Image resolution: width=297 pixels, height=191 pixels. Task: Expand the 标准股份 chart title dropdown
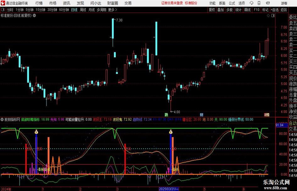[x=35, y=16]
